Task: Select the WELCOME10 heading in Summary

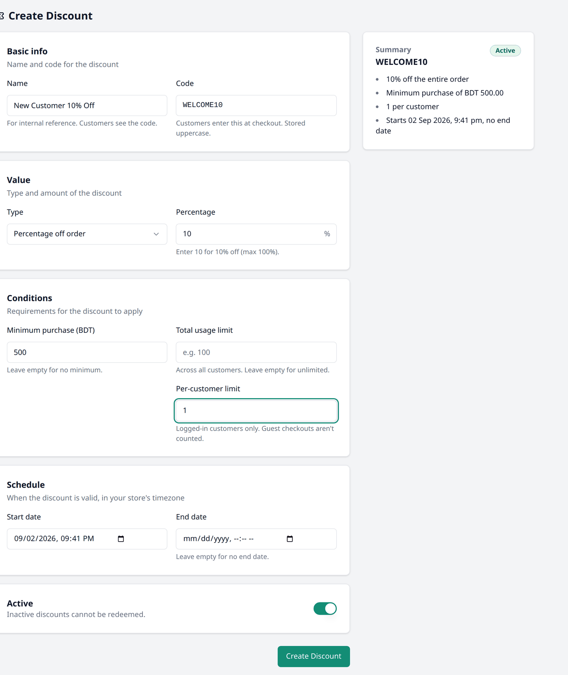Action: pyautogui.click(x=401, y=62)
